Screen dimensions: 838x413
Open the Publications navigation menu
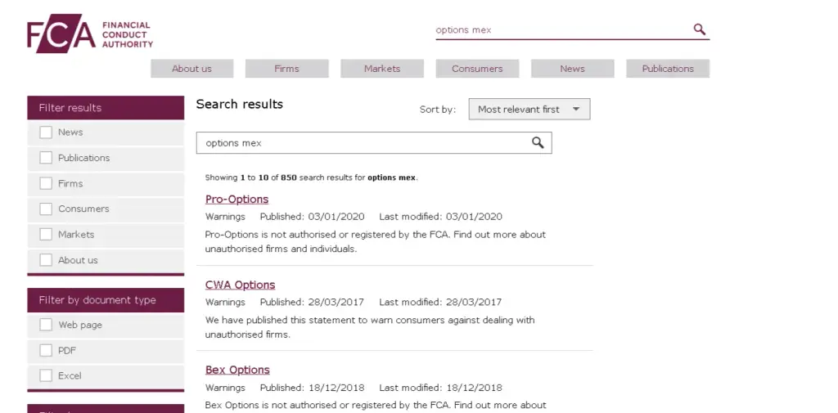668,69
